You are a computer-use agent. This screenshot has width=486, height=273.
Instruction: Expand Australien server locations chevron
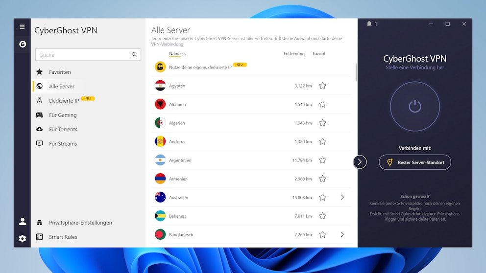[342, 197]
